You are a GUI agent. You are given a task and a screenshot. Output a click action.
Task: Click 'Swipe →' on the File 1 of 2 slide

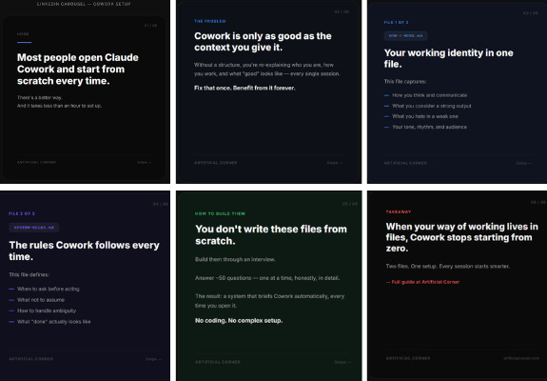click(x=523, y=163)
